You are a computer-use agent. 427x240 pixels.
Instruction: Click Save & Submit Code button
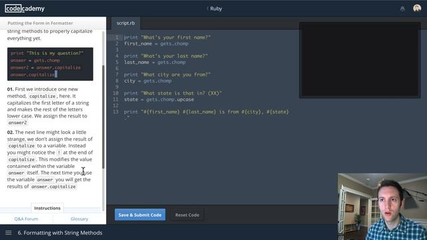140,215
